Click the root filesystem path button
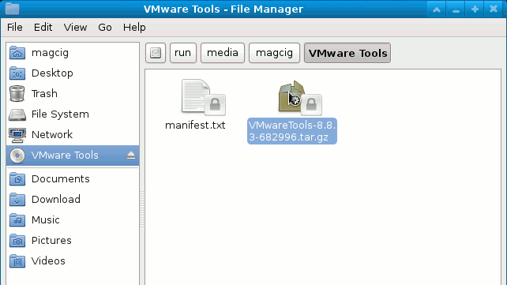This screenshot has width=507, height=285. tap(156, 53)
